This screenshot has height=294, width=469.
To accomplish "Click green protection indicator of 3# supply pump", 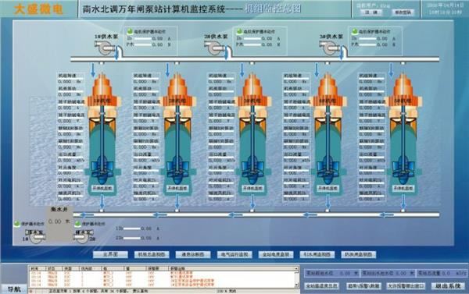I will click(354, 31).
